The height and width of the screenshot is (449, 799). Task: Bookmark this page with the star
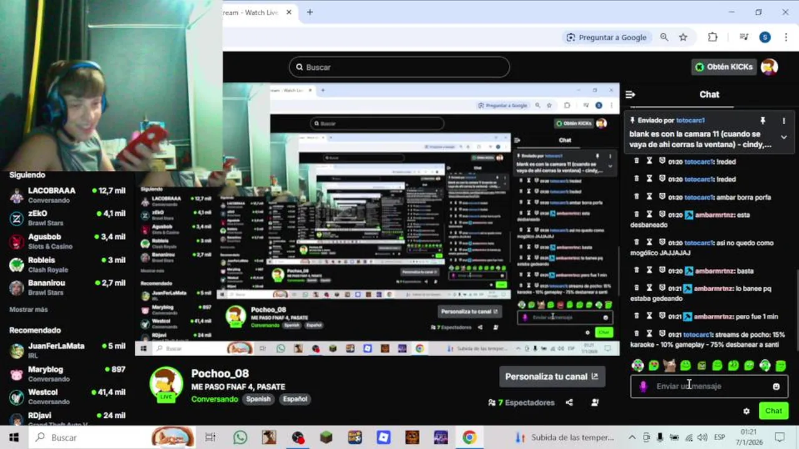(x=683, y=37)
